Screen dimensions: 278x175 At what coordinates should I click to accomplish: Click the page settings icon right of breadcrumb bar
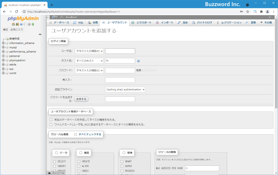tap(270, 17)
